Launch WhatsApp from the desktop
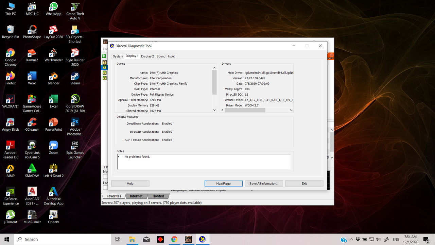 53,9
